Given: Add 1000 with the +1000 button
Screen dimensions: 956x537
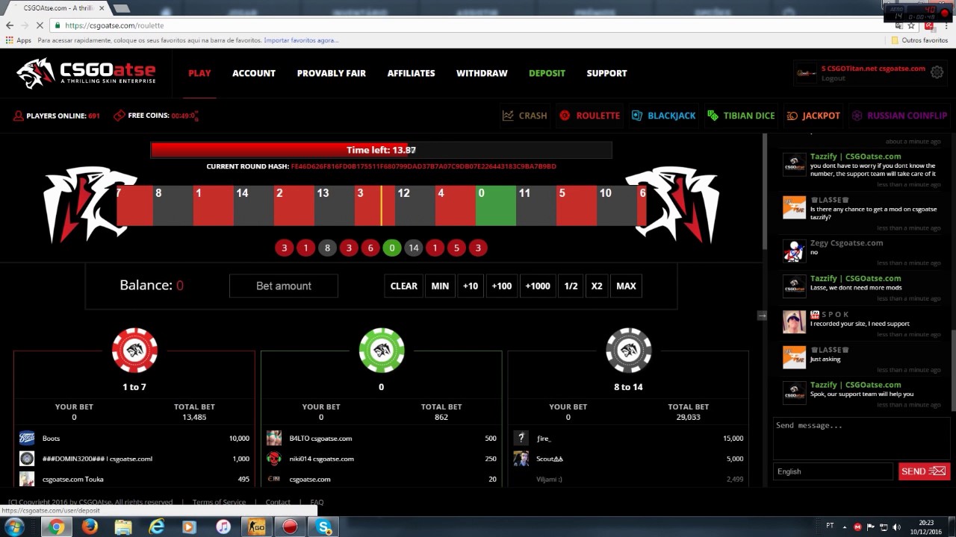Looking at the screenshot, I should pyautogui.click(x=538, y=286).
